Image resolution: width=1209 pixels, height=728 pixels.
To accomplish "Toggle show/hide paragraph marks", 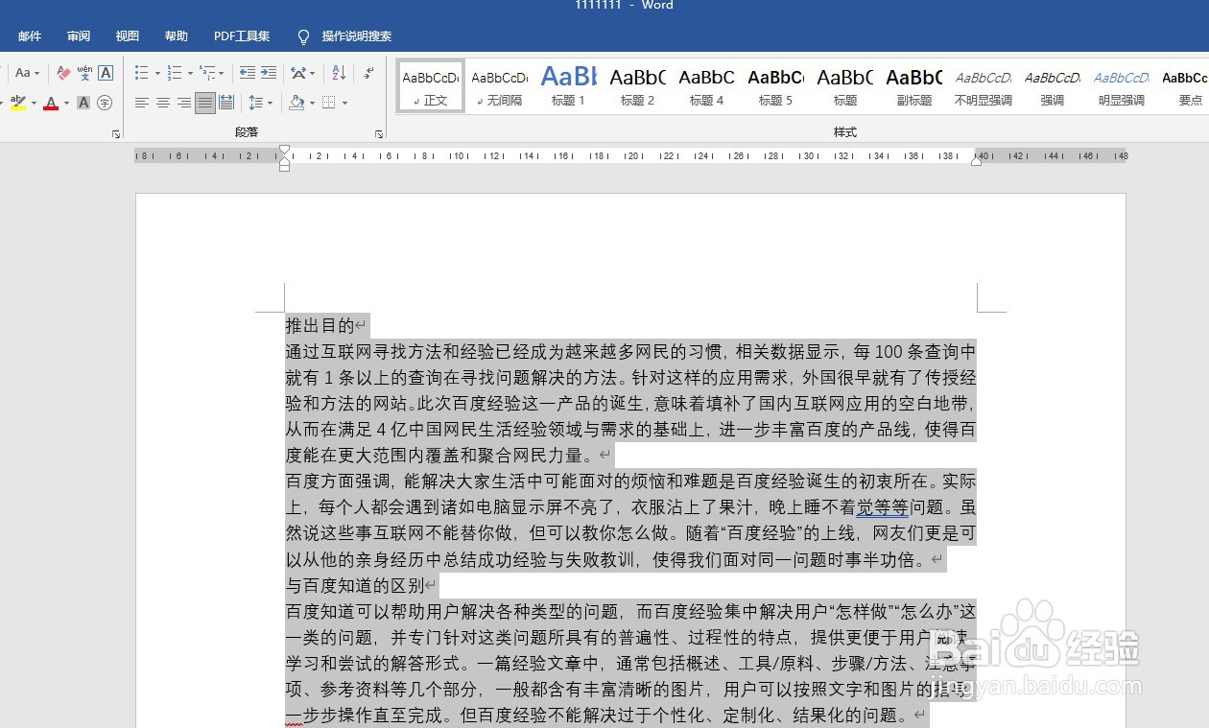I will click(x=368, y=73).
